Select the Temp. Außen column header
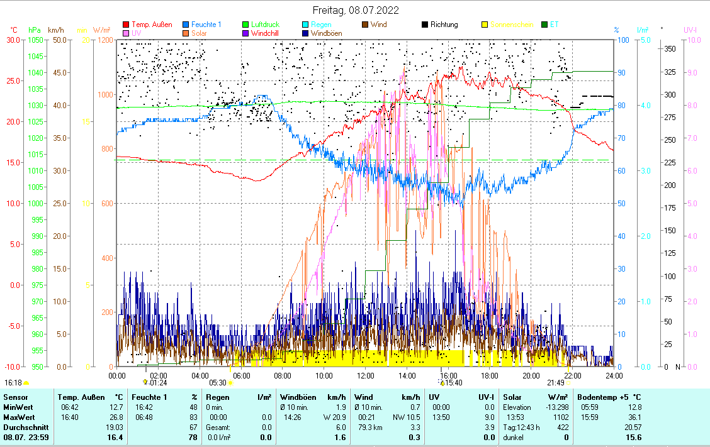710x447 pixels. pos(82,397)
